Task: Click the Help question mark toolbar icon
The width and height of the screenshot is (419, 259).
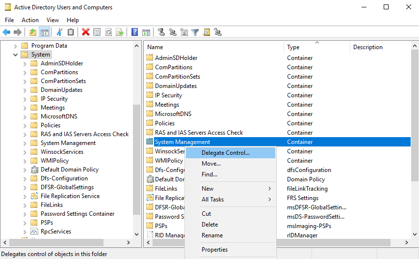Action: point(134,32)
